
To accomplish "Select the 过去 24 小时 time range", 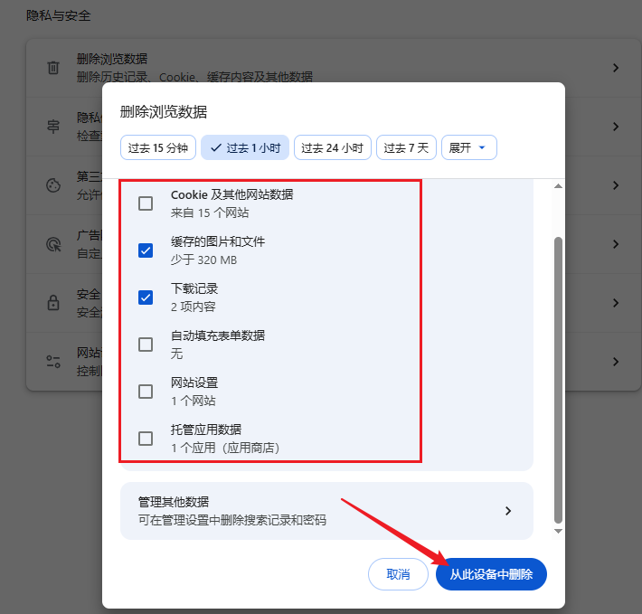I will (x=333, y=147).
